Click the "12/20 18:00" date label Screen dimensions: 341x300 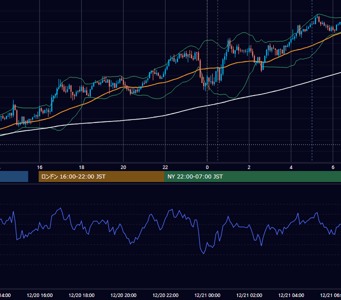pos(82,295)
